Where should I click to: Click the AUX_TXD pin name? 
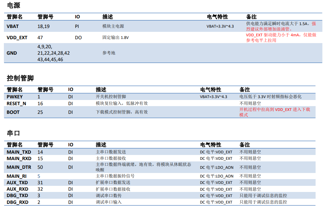(x=17, y=183)
